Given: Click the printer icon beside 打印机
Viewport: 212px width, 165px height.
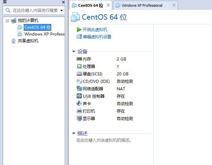Looking at the screenshot, I should [x=79, y=111].
